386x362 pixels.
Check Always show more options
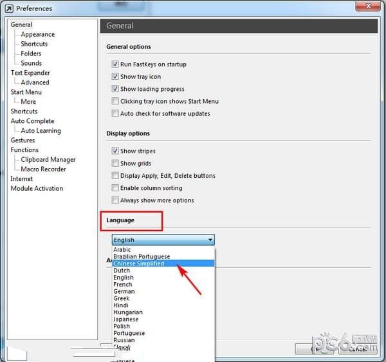(x=115, y=200)
